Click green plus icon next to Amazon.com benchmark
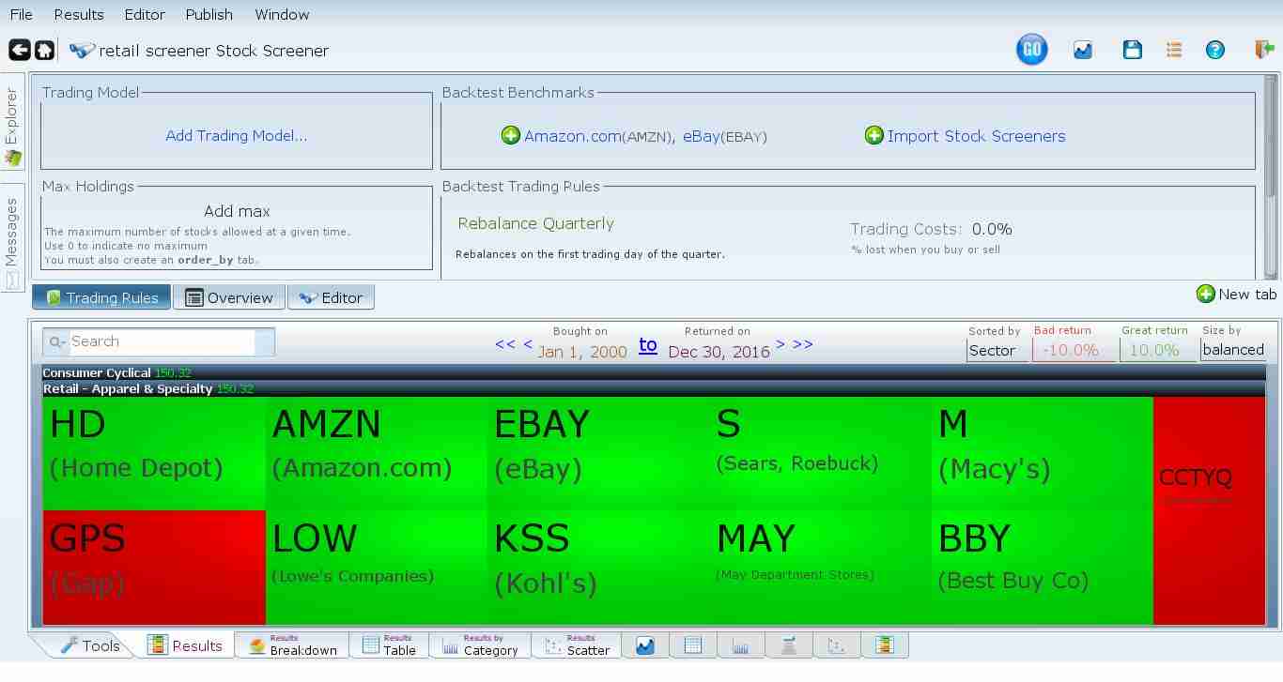This screenshot has height=682, width=1283. pyautogui.click(x=510, y=135)
